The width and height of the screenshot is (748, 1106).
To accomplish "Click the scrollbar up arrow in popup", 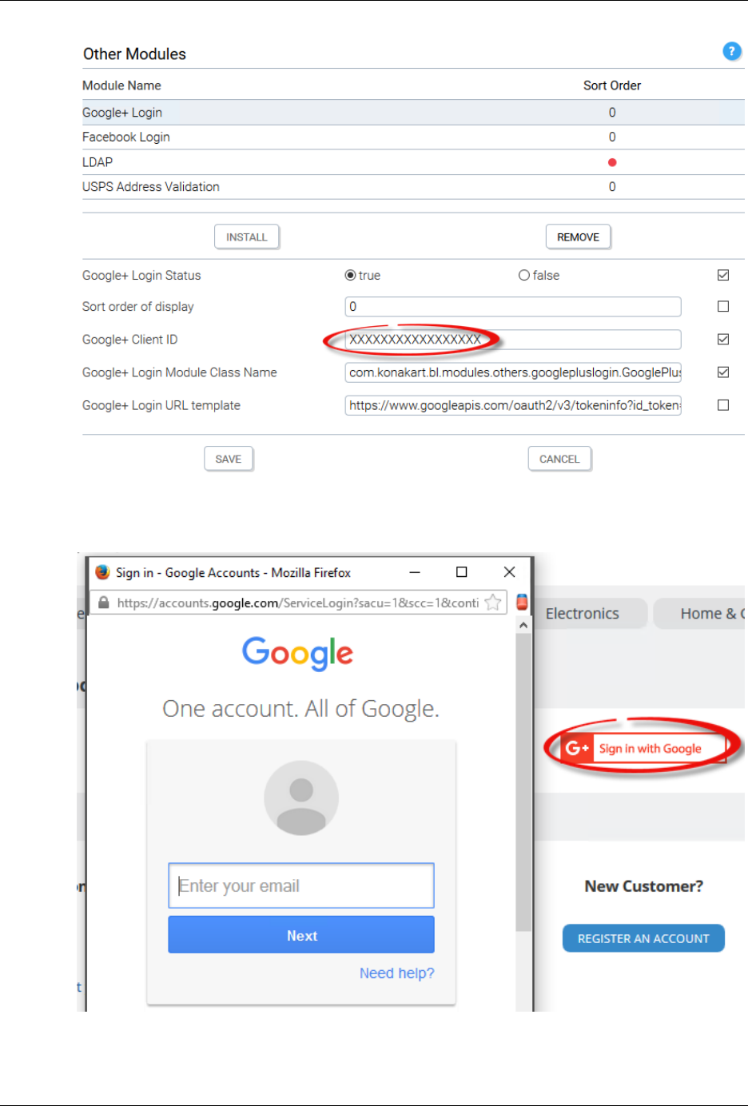I will pyautogui.click(x=523, y=626).
